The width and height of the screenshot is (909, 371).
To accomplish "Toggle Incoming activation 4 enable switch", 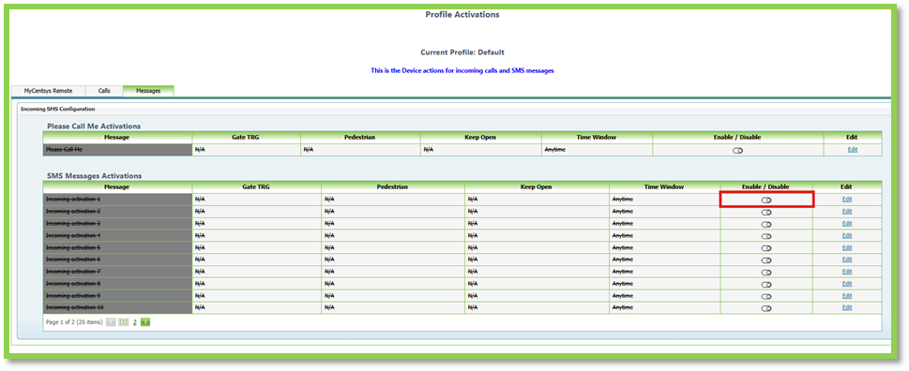I will (766, 236).
